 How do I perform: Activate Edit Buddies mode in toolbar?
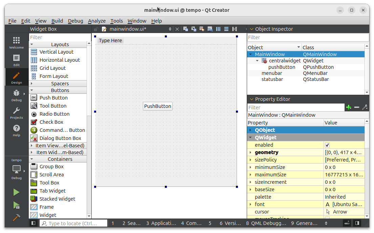coord(202,29)
